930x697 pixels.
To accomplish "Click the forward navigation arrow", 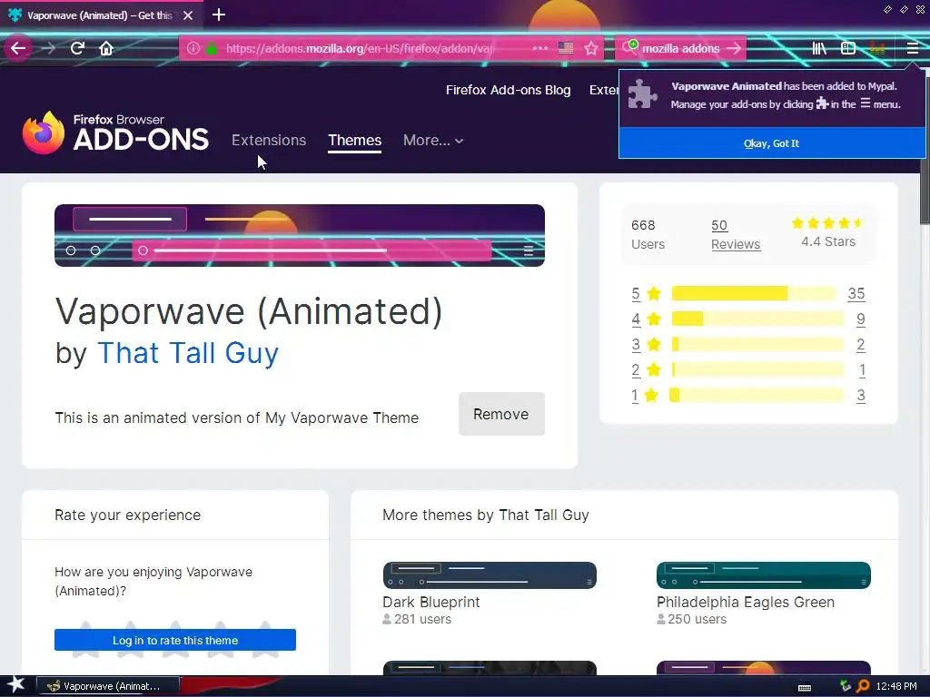I will click(x=49, y=48).
